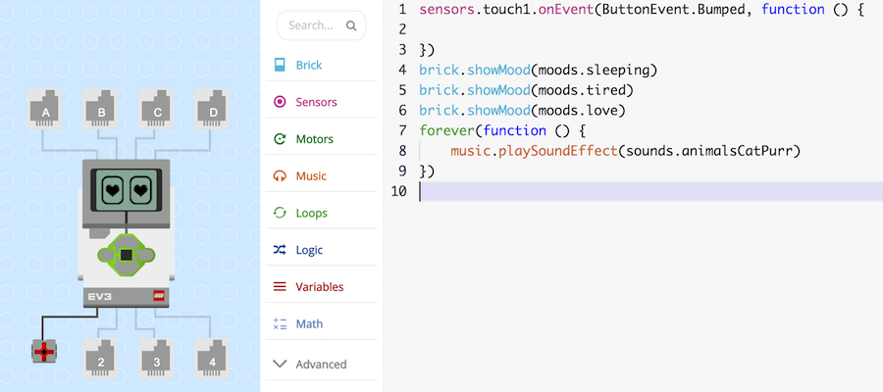Click 'forever' keyword on line 7
The height and width of the screenshot is (392, 883).
pos(447,131)
